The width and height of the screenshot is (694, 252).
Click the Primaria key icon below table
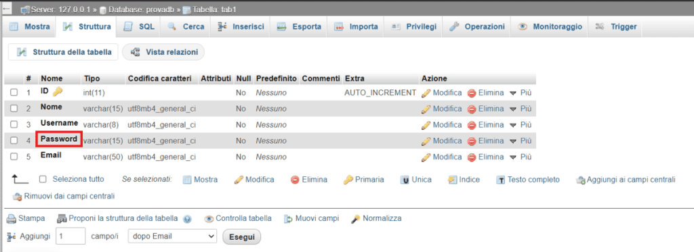pyautogui.click(x=348, y=180)
